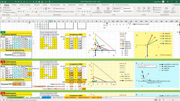Open the Formulas (Формулы) tab
This screenshot has height=101, width=180.
pos(37,5)
